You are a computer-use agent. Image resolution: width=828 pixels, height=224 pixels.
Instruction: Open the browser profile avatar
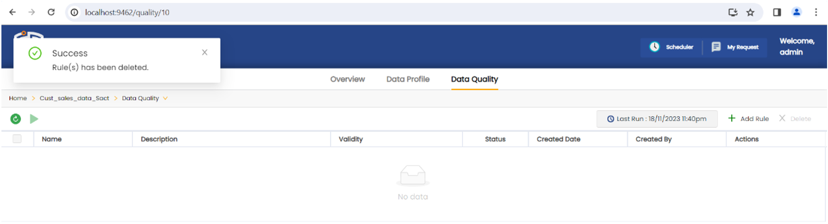point(796,12)
